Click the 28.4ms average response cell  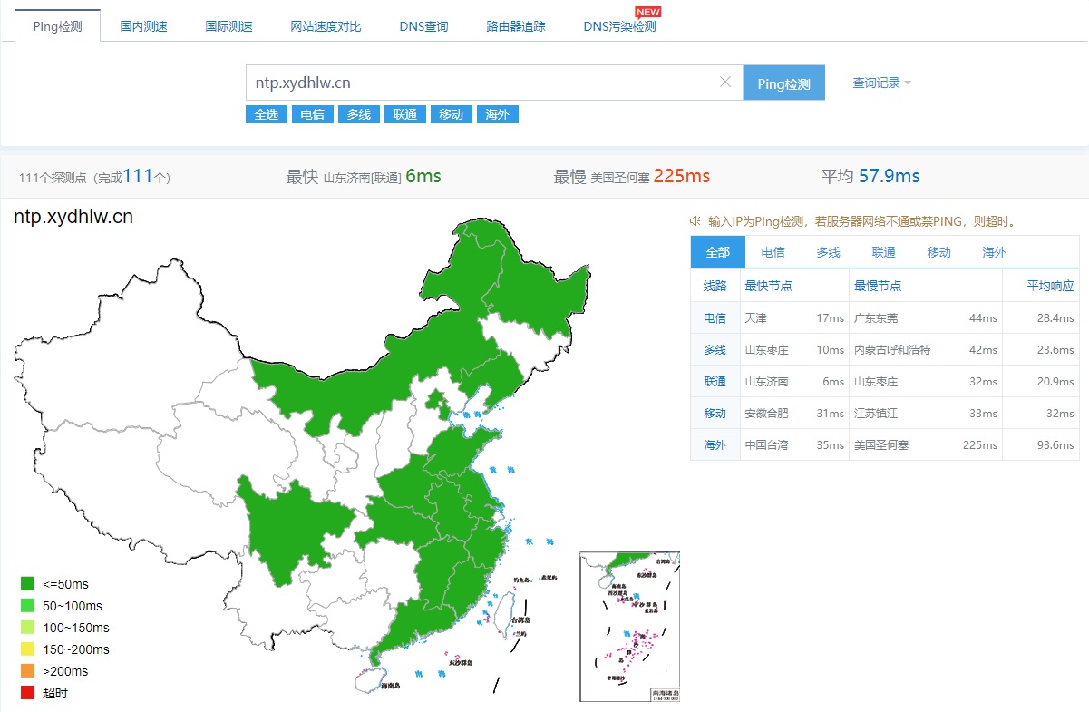click(1055, 318)
